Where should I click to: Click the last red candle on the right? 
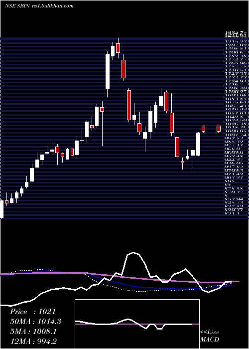pos(219,129)
